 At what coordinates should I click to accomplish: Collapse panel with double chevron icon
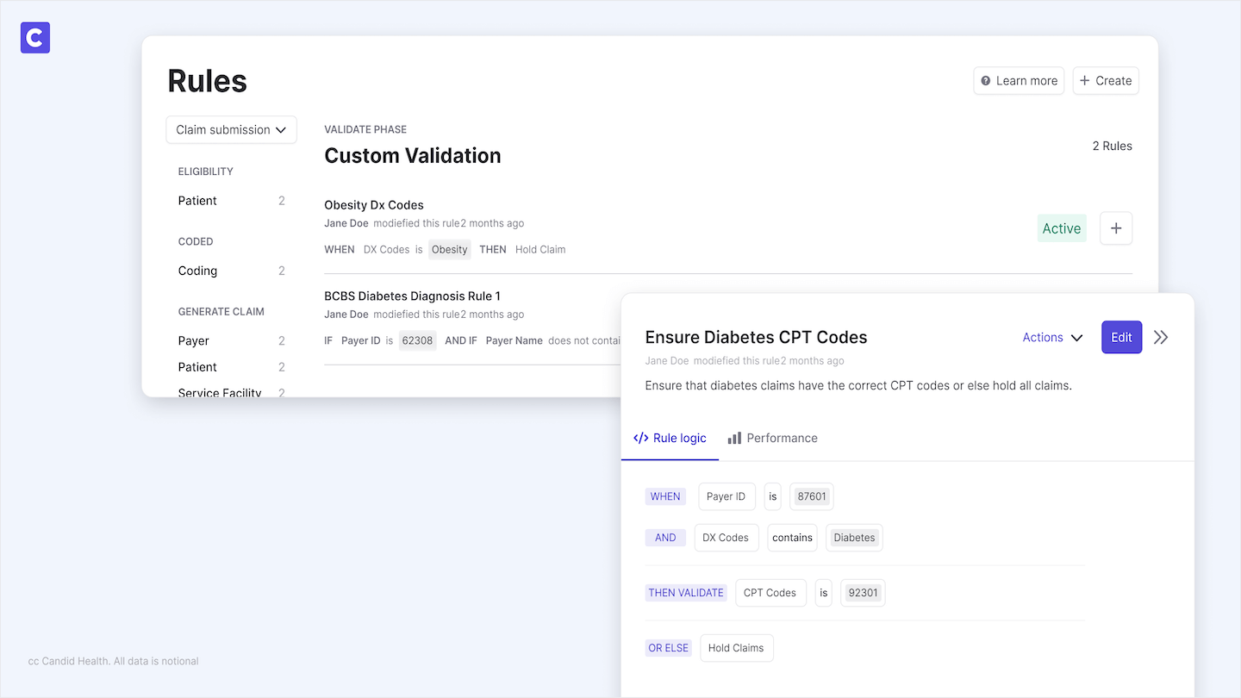pyautogui.click(x=1161, y=338)
